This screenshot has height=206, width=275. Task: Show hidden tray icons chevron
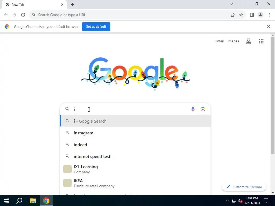[x=227, y=201]
